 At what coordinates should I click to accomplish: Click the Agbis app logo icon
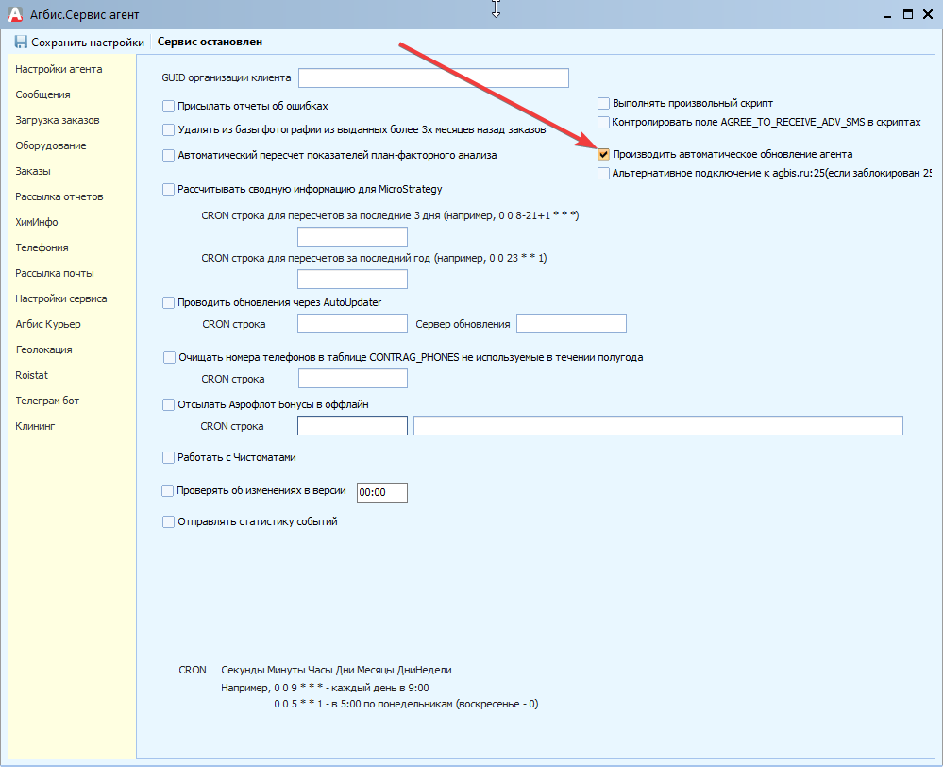tap(14, 14)
